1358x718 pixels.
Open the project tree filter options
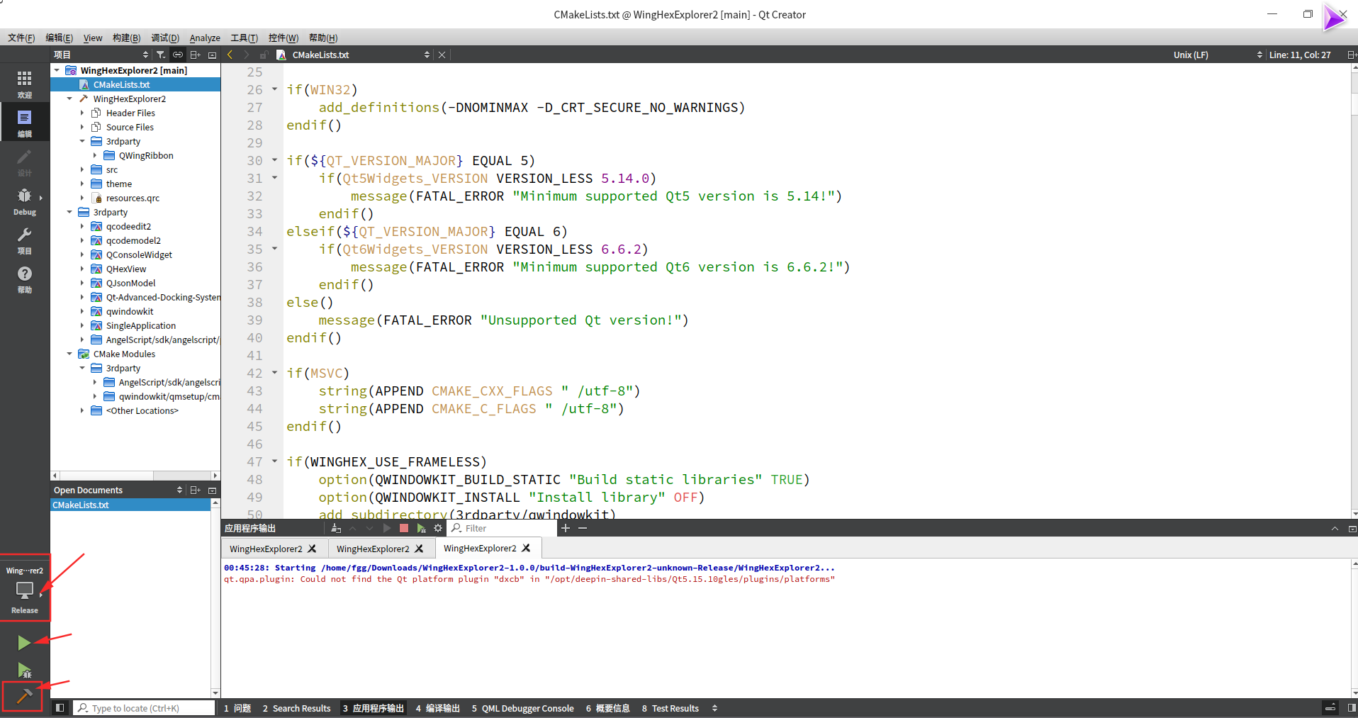click(161, 55)
